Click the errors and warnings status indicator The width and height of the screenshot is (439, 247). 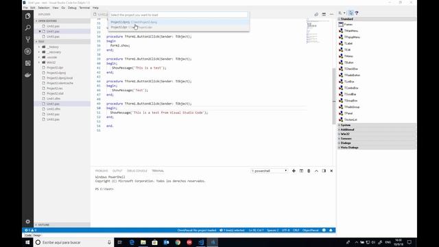point(30,231)
